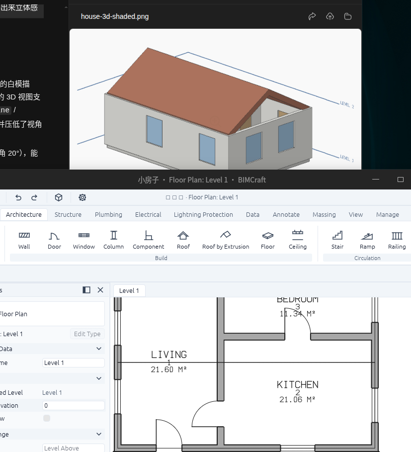This screenshot has height=452, width=411.
Task: Switch to the Structure ribbon tab
Action: (68, 215)
